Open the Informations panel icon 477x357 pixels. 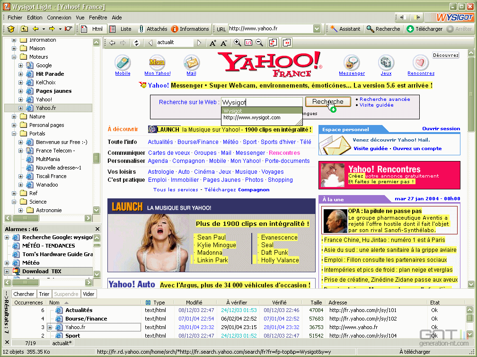174,29
